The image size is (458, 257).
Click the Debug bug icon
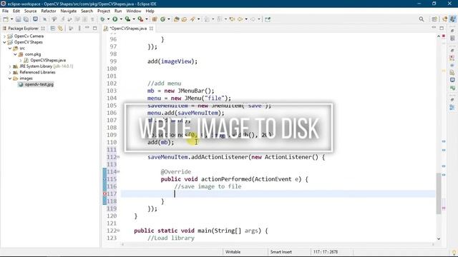pyautogui.click(x=102, y=19)
